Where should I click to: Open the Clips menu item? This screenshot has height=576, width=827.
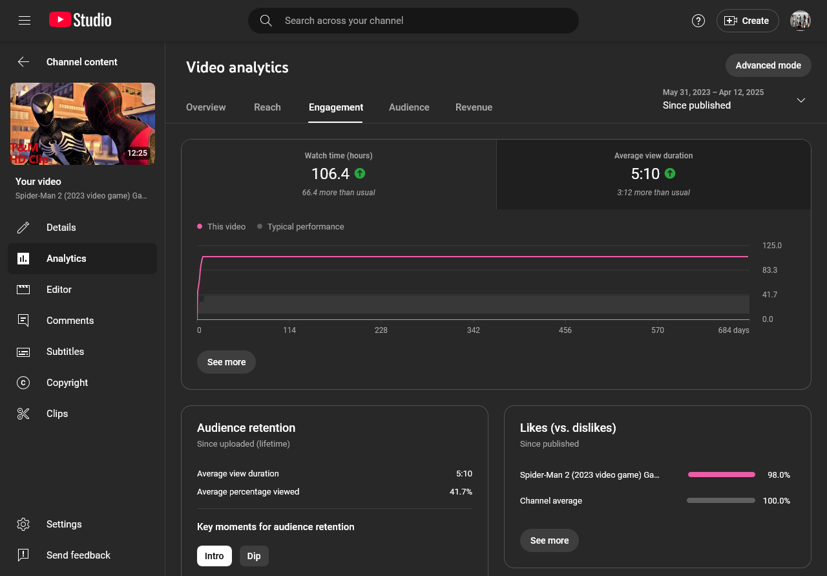82,414
